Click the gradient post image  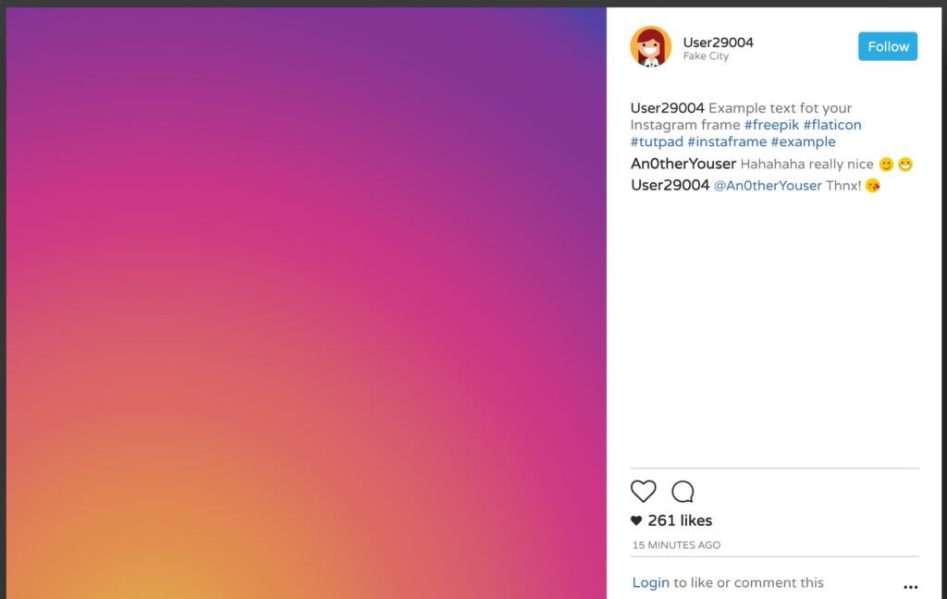306,303
